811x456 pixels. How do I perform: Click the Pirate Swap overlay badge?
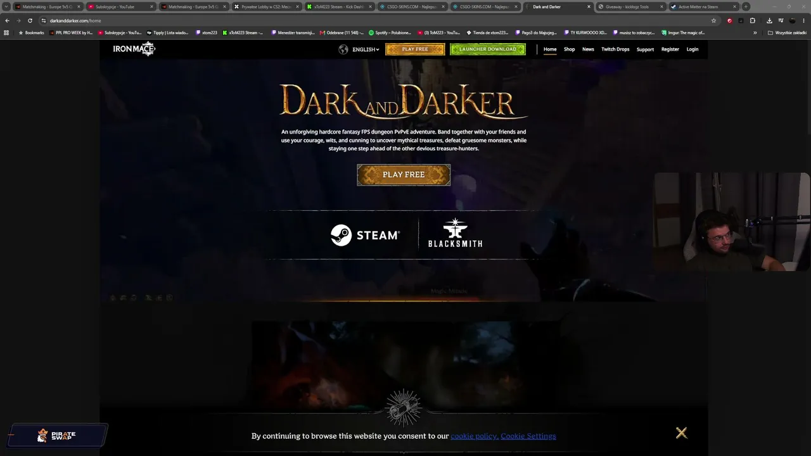[57, 436]
